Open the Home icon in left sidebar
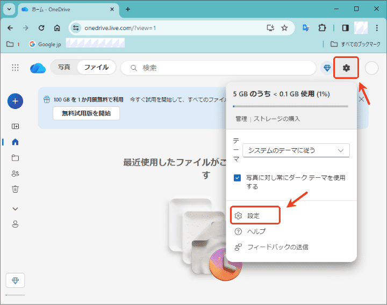 15,142
